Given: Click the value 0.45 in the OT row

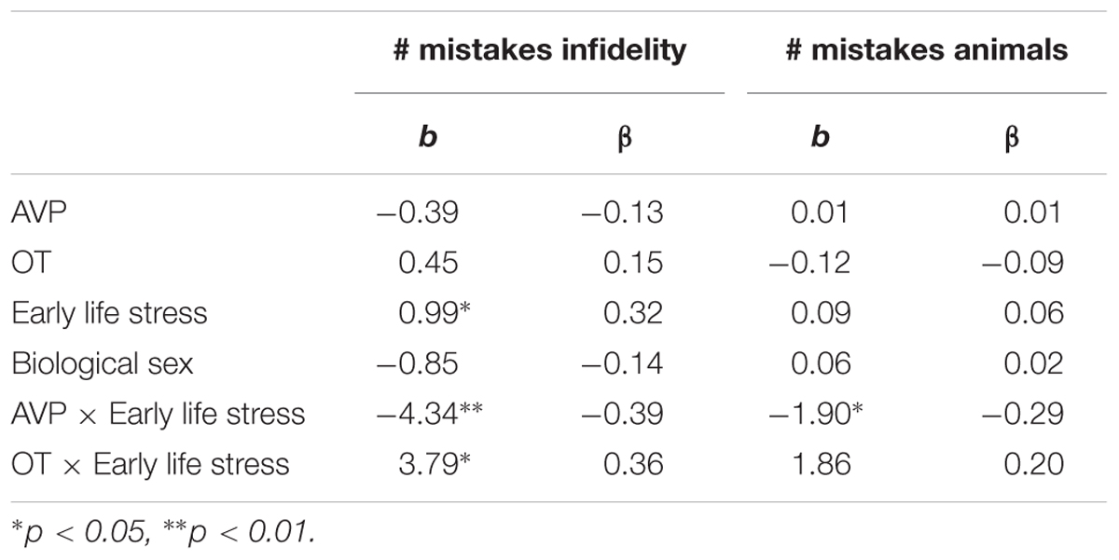Looking at the screenshot, I should click(428, 262).
